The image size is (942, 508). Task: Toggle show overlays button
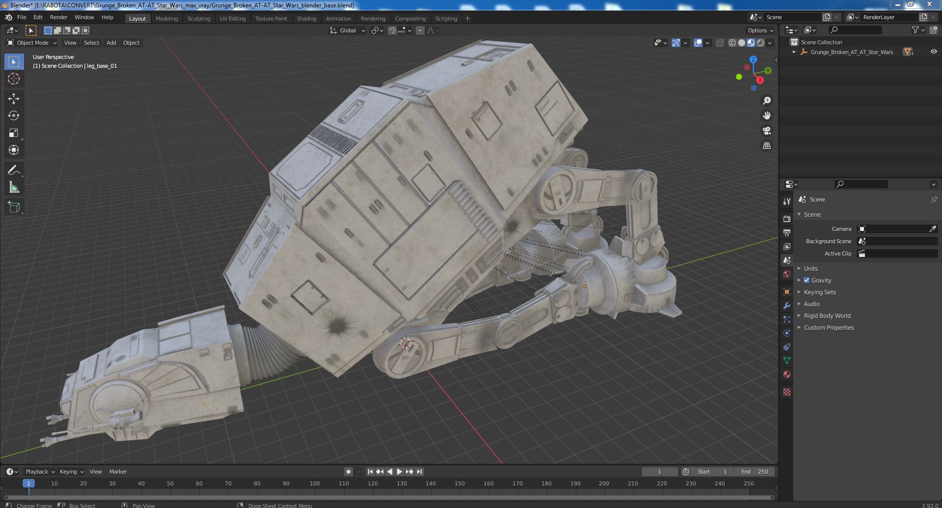698,43
